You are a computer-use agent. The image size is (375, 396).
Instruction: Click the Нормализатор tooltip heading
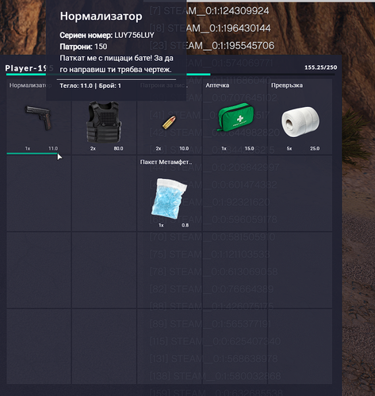101,16
